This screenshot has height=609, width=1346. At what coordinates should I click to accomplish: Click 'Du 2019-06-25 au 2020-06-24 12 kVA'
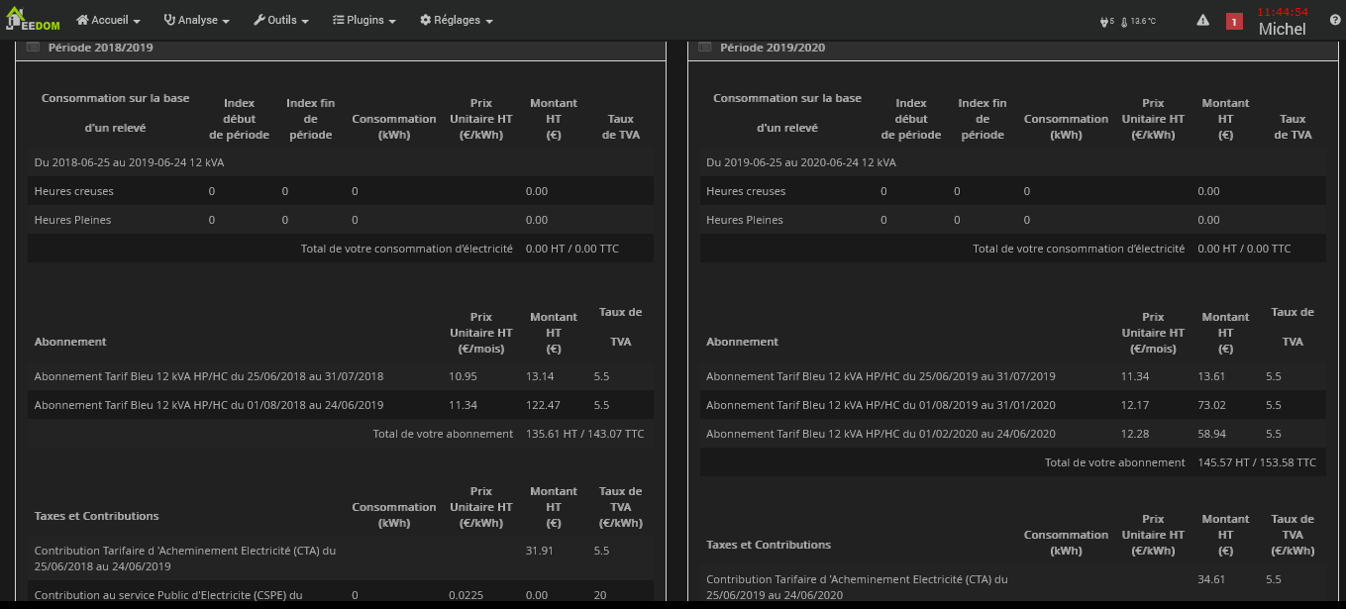[x=801, y=162]
